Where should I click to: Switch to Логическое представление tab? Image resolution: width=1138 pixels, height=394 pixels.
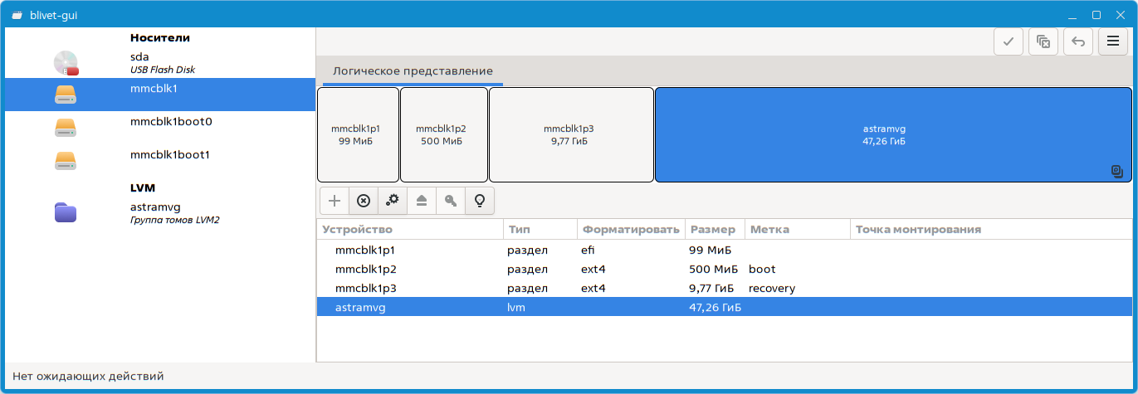click(413, 71)
